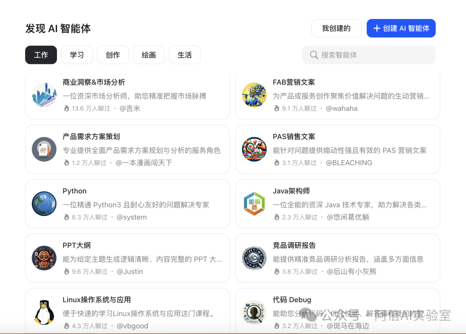Focus the 搜索智能体 search field

(x=369, y=55)
